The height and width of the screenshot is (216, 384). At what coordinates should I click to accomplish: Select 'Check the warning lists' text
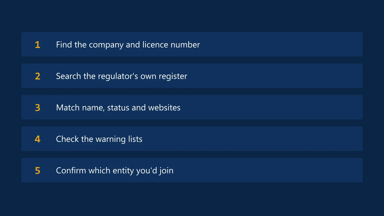pyautogui.click(x=99, y=139)
